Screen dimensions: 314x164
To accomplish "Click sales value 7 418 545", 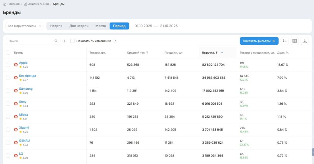I will coord(171,77).
